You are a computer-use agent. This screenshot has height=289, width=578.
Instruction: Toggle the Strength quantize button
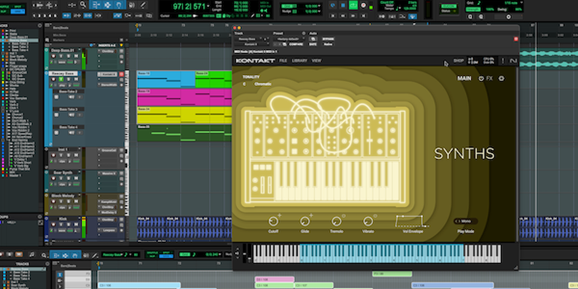click(x=473, y=9)
